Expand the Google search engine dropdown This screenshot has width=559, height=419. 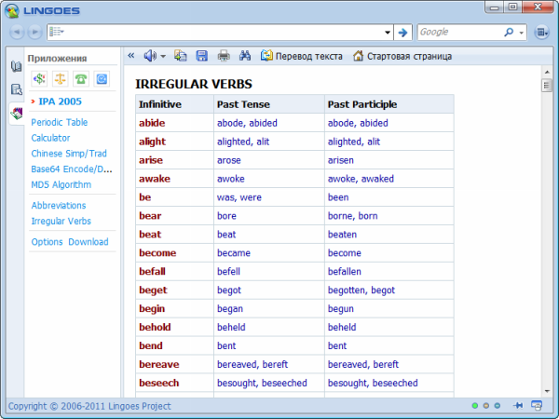click(x=521, y=32)
